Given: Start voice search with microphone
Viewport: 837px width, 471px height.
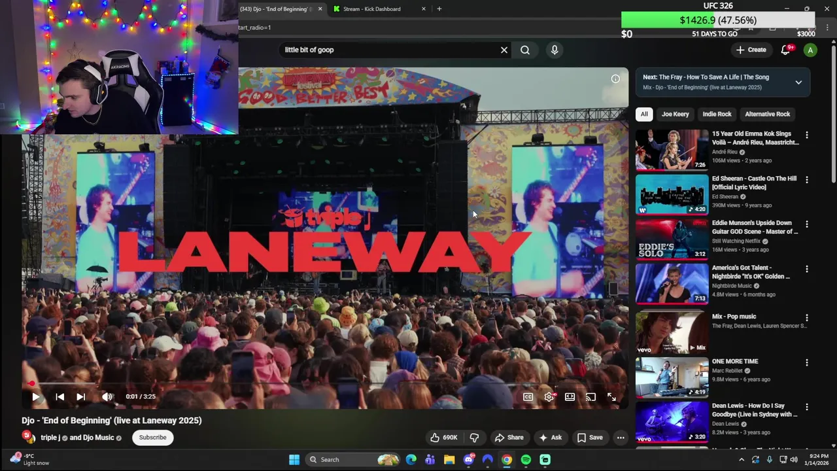Looking at the screenshot, I should [x=555, y=50].
